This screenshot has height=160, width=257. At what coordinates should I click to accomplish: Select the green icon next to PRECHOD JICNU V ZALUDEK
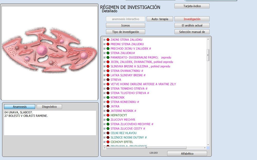click(107, 49)
